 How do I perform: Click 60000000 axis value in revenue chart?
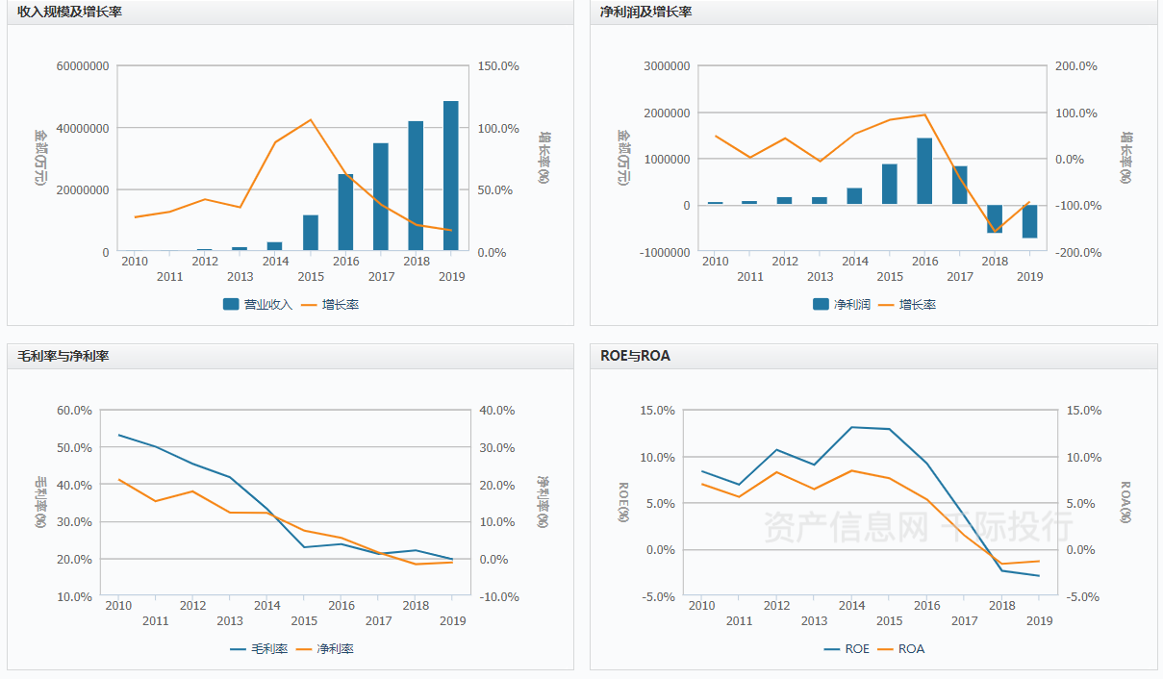(x=83, y=66)
